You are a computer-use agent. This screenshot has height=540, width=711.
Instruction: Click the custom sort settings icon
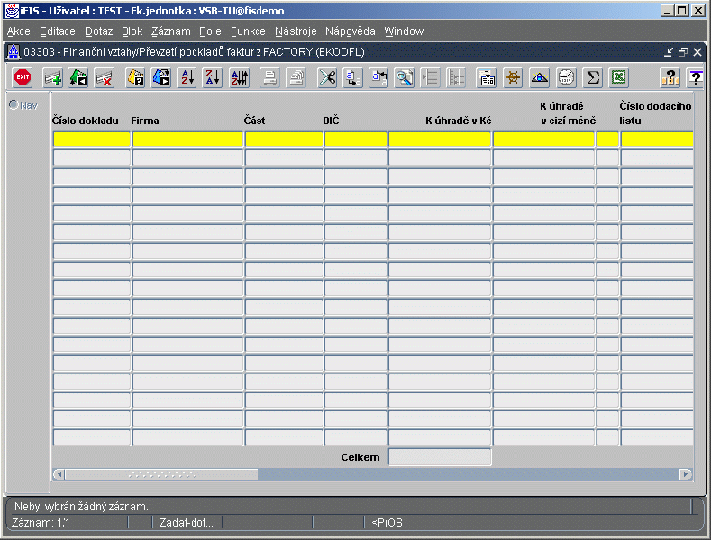click(240, 78)
